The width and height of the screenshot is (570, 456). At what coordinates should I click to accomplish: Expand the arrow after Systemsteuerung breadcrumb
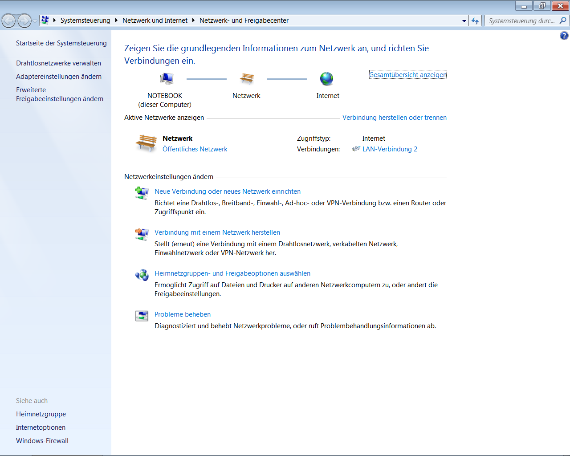tap(116, 20)
